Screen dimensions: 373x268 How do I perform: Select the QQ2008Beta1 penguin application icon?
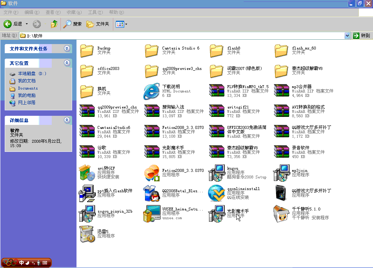[152, 193]
